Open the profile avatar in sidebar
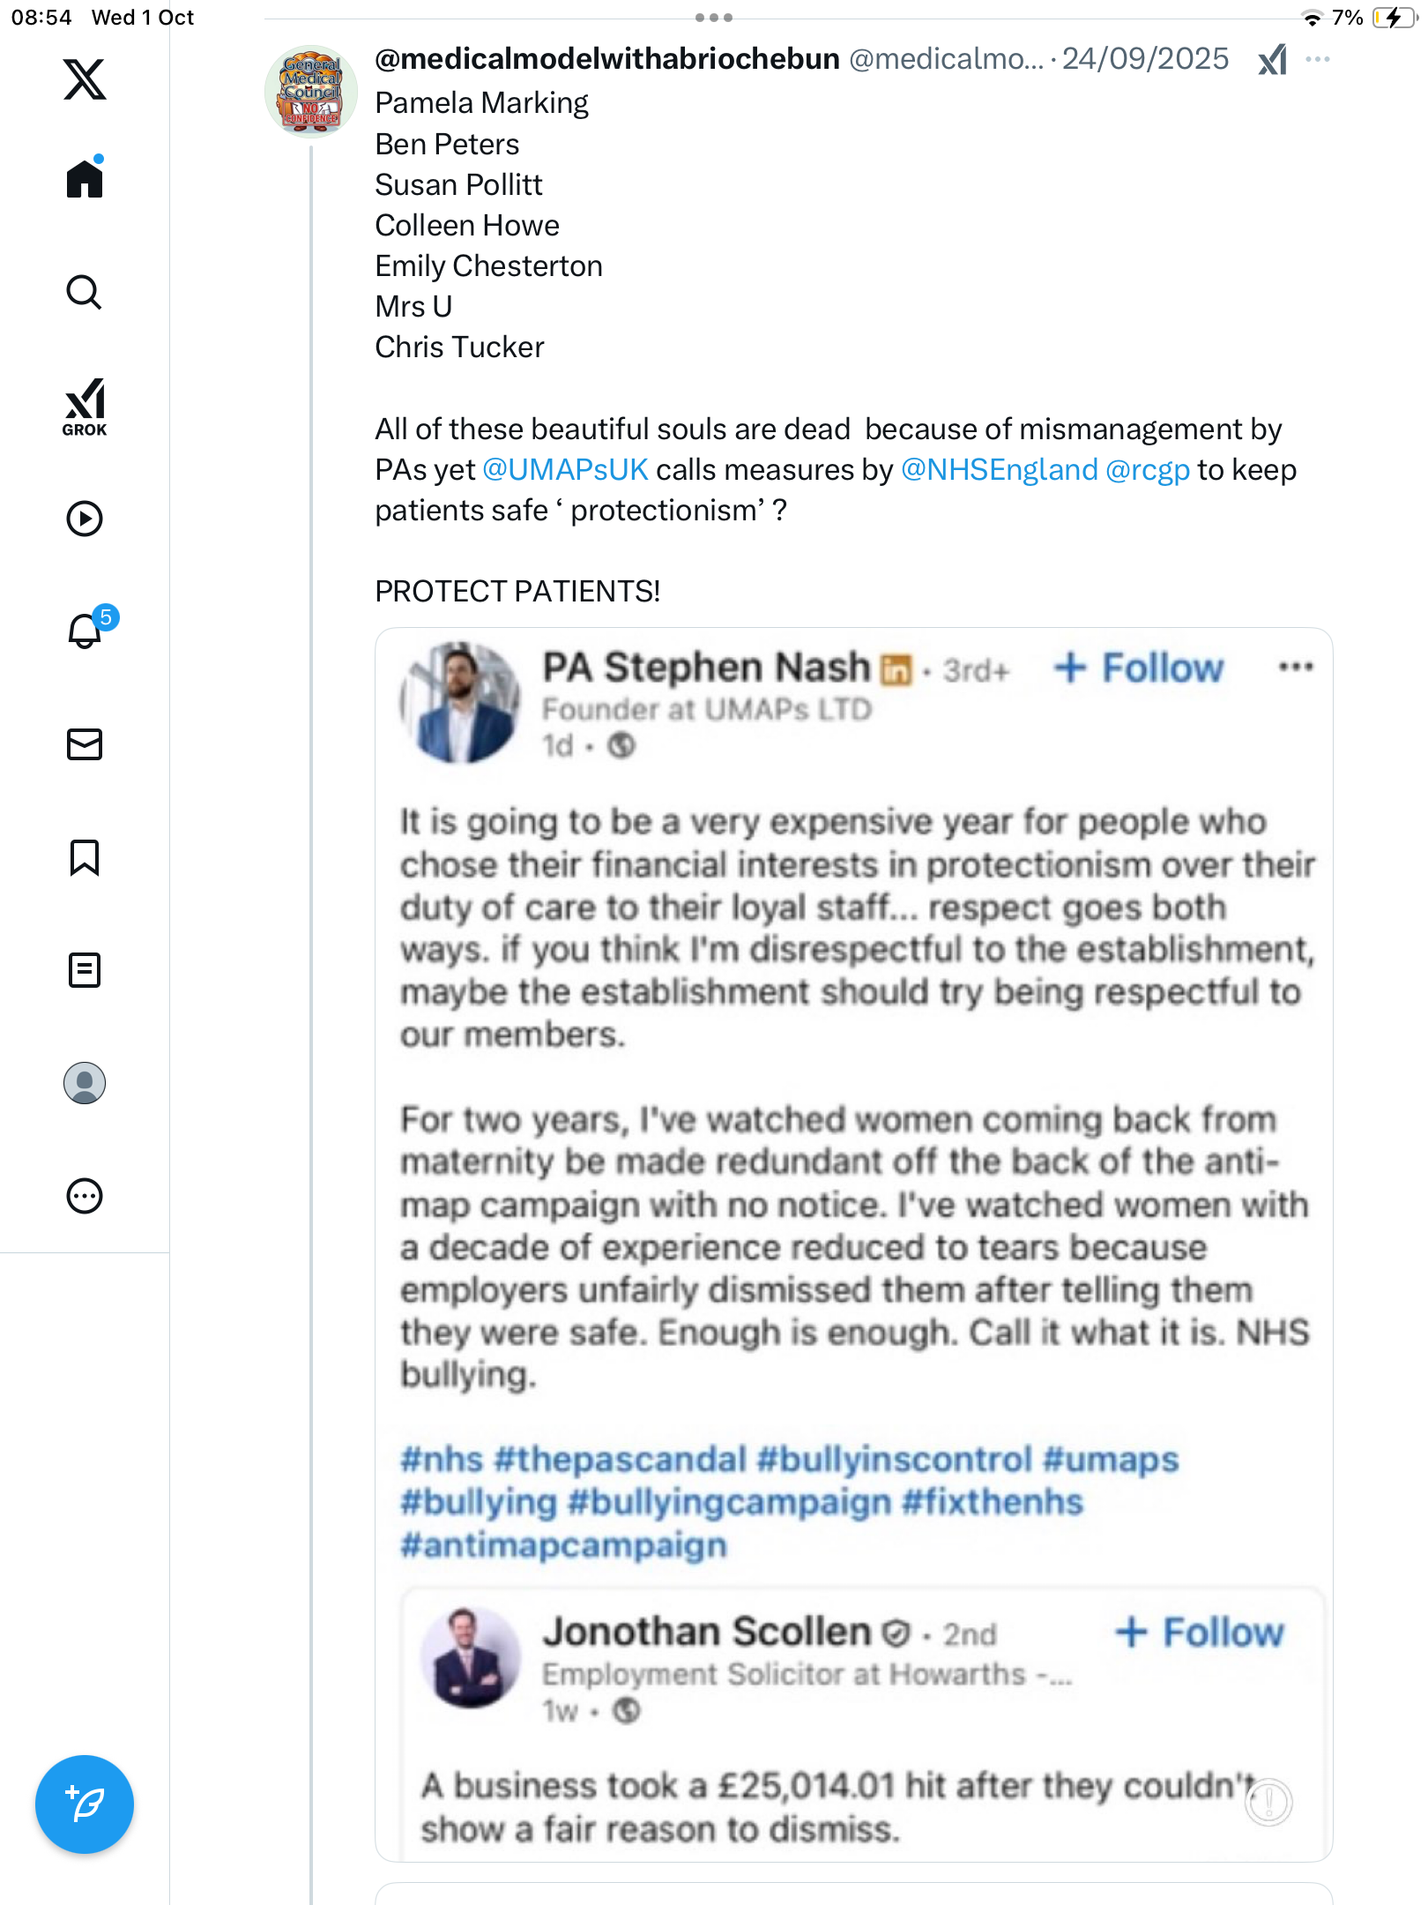 (85, 1083)
